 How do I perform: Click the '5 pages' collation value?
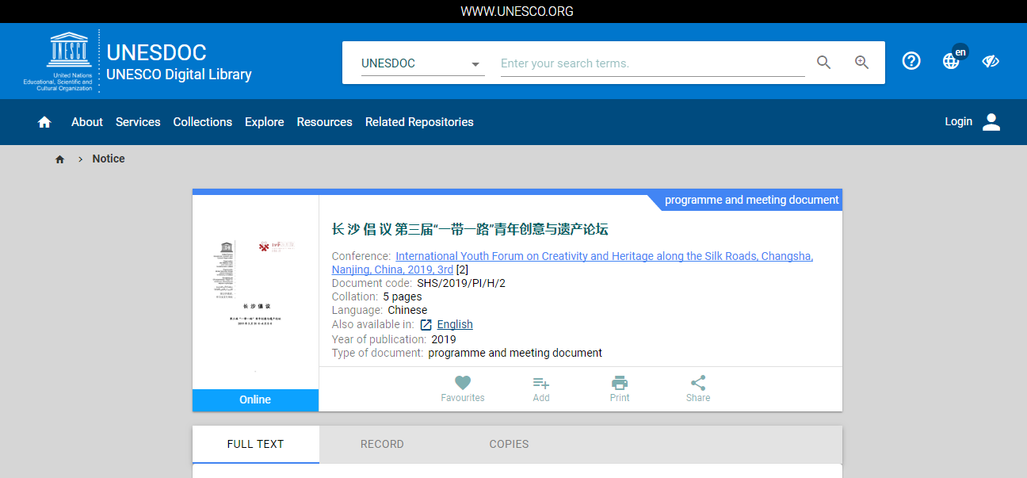point(403,296)
